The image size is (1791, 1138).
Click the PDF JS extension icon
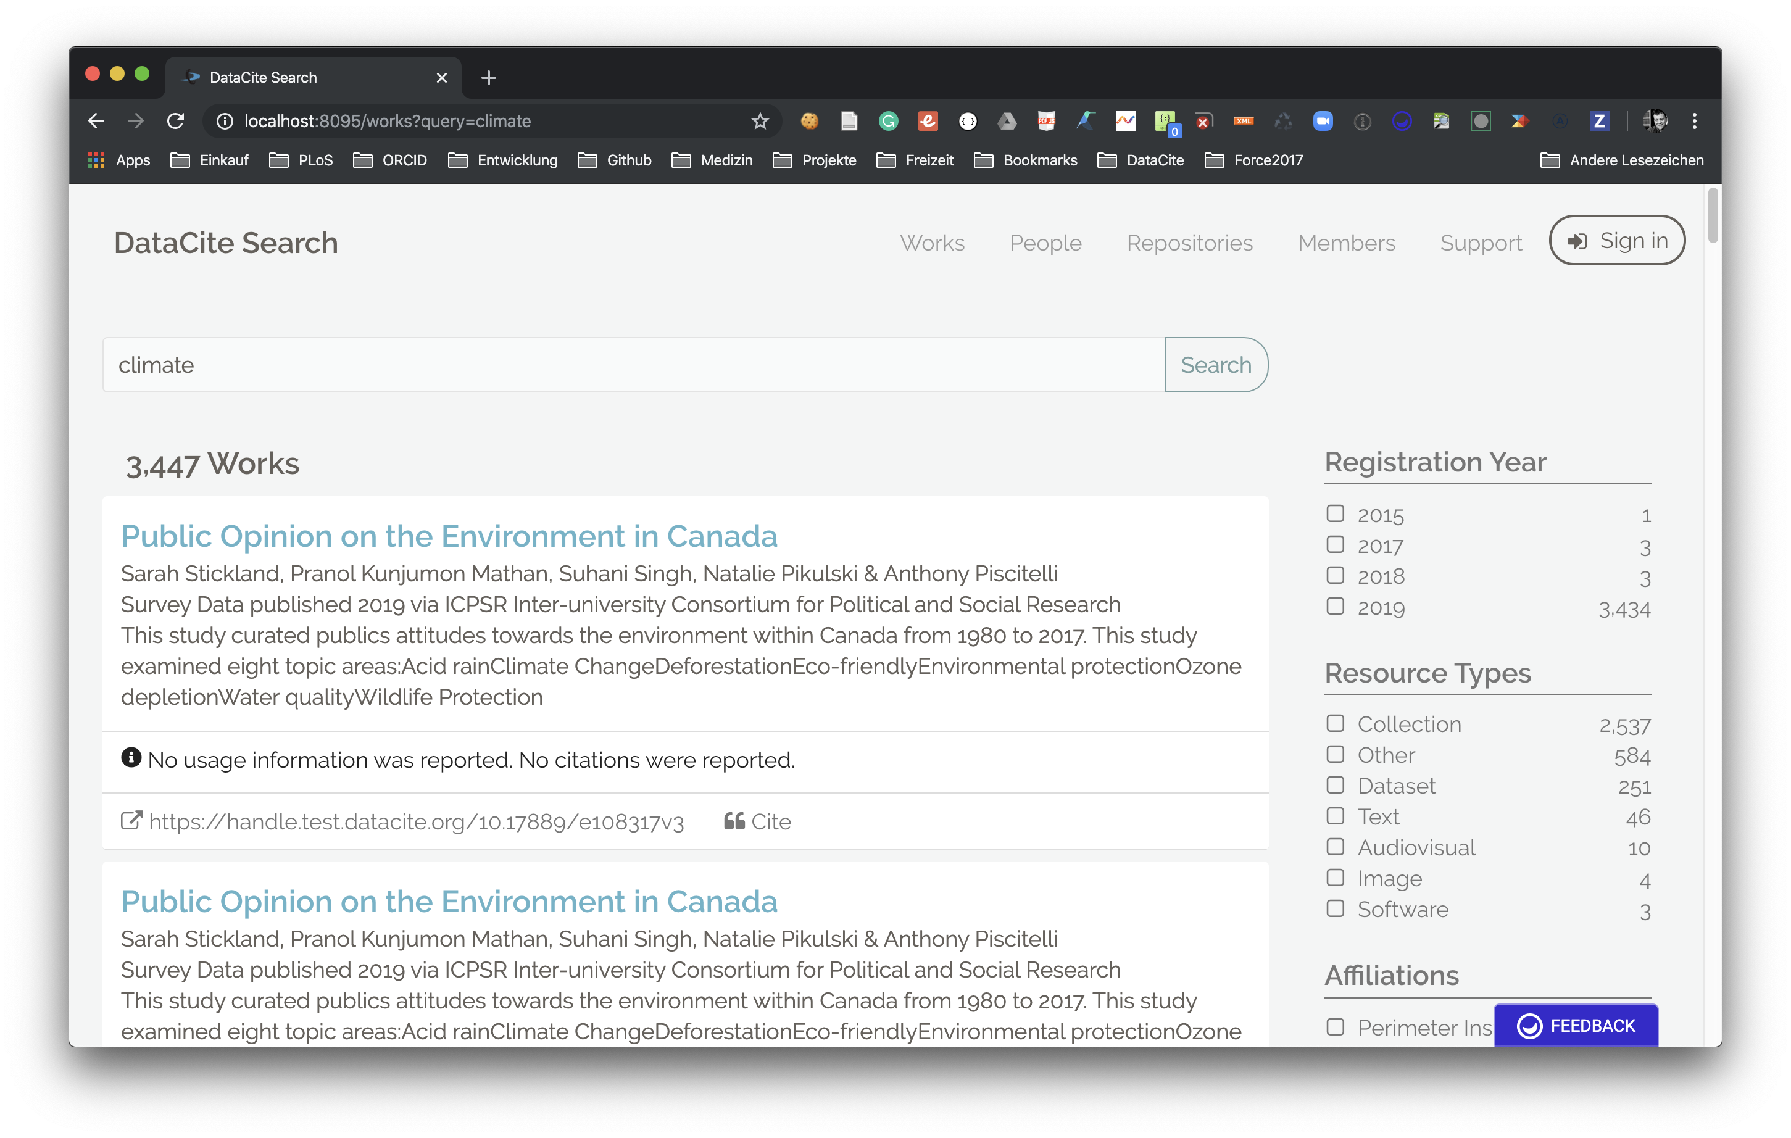point(1045,121)
